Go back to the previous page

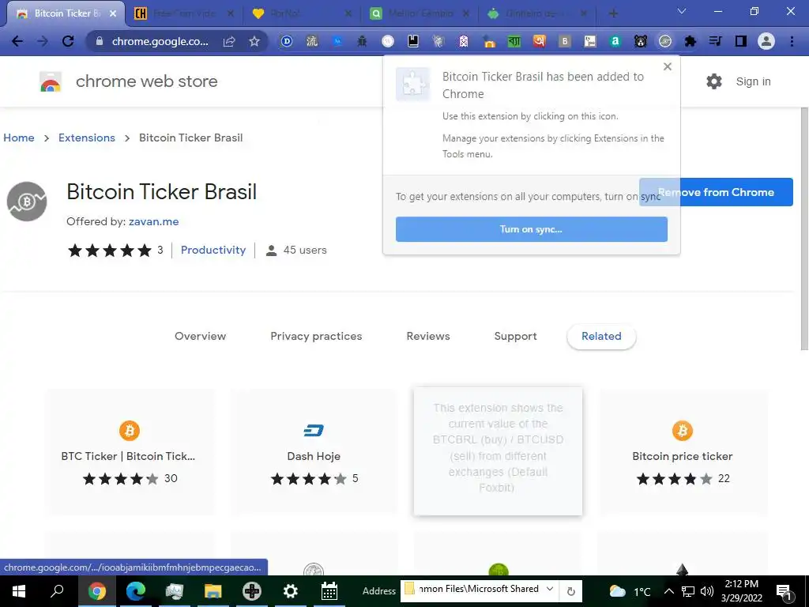pos(17,41)
